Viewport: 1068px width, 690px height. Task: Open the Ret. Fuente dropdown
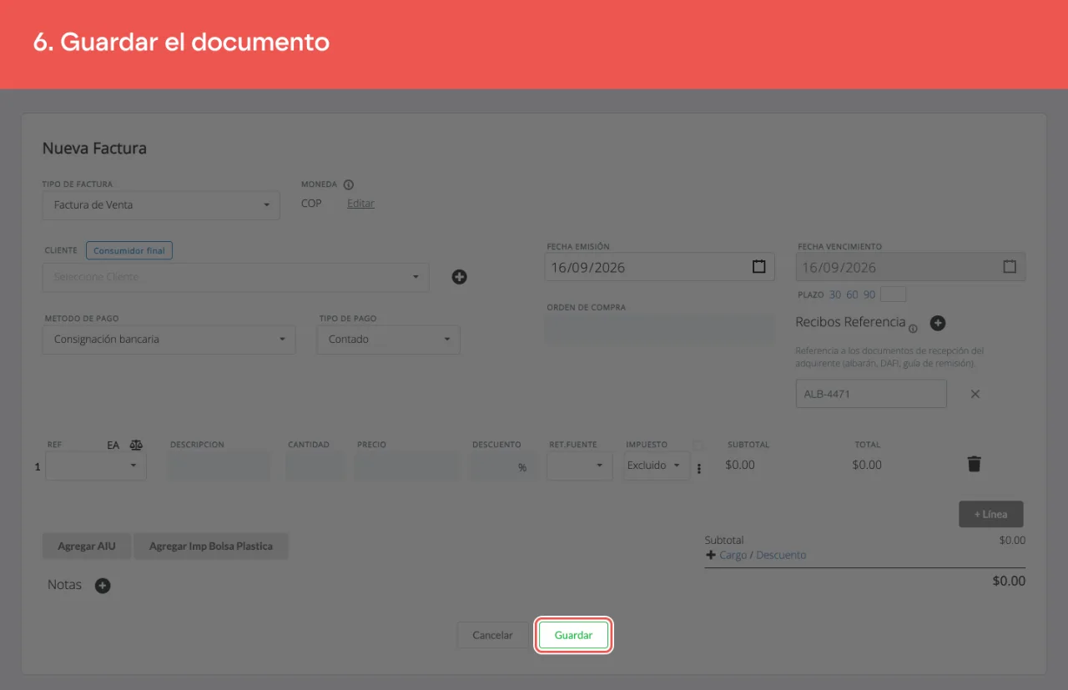tap(580, 466)
